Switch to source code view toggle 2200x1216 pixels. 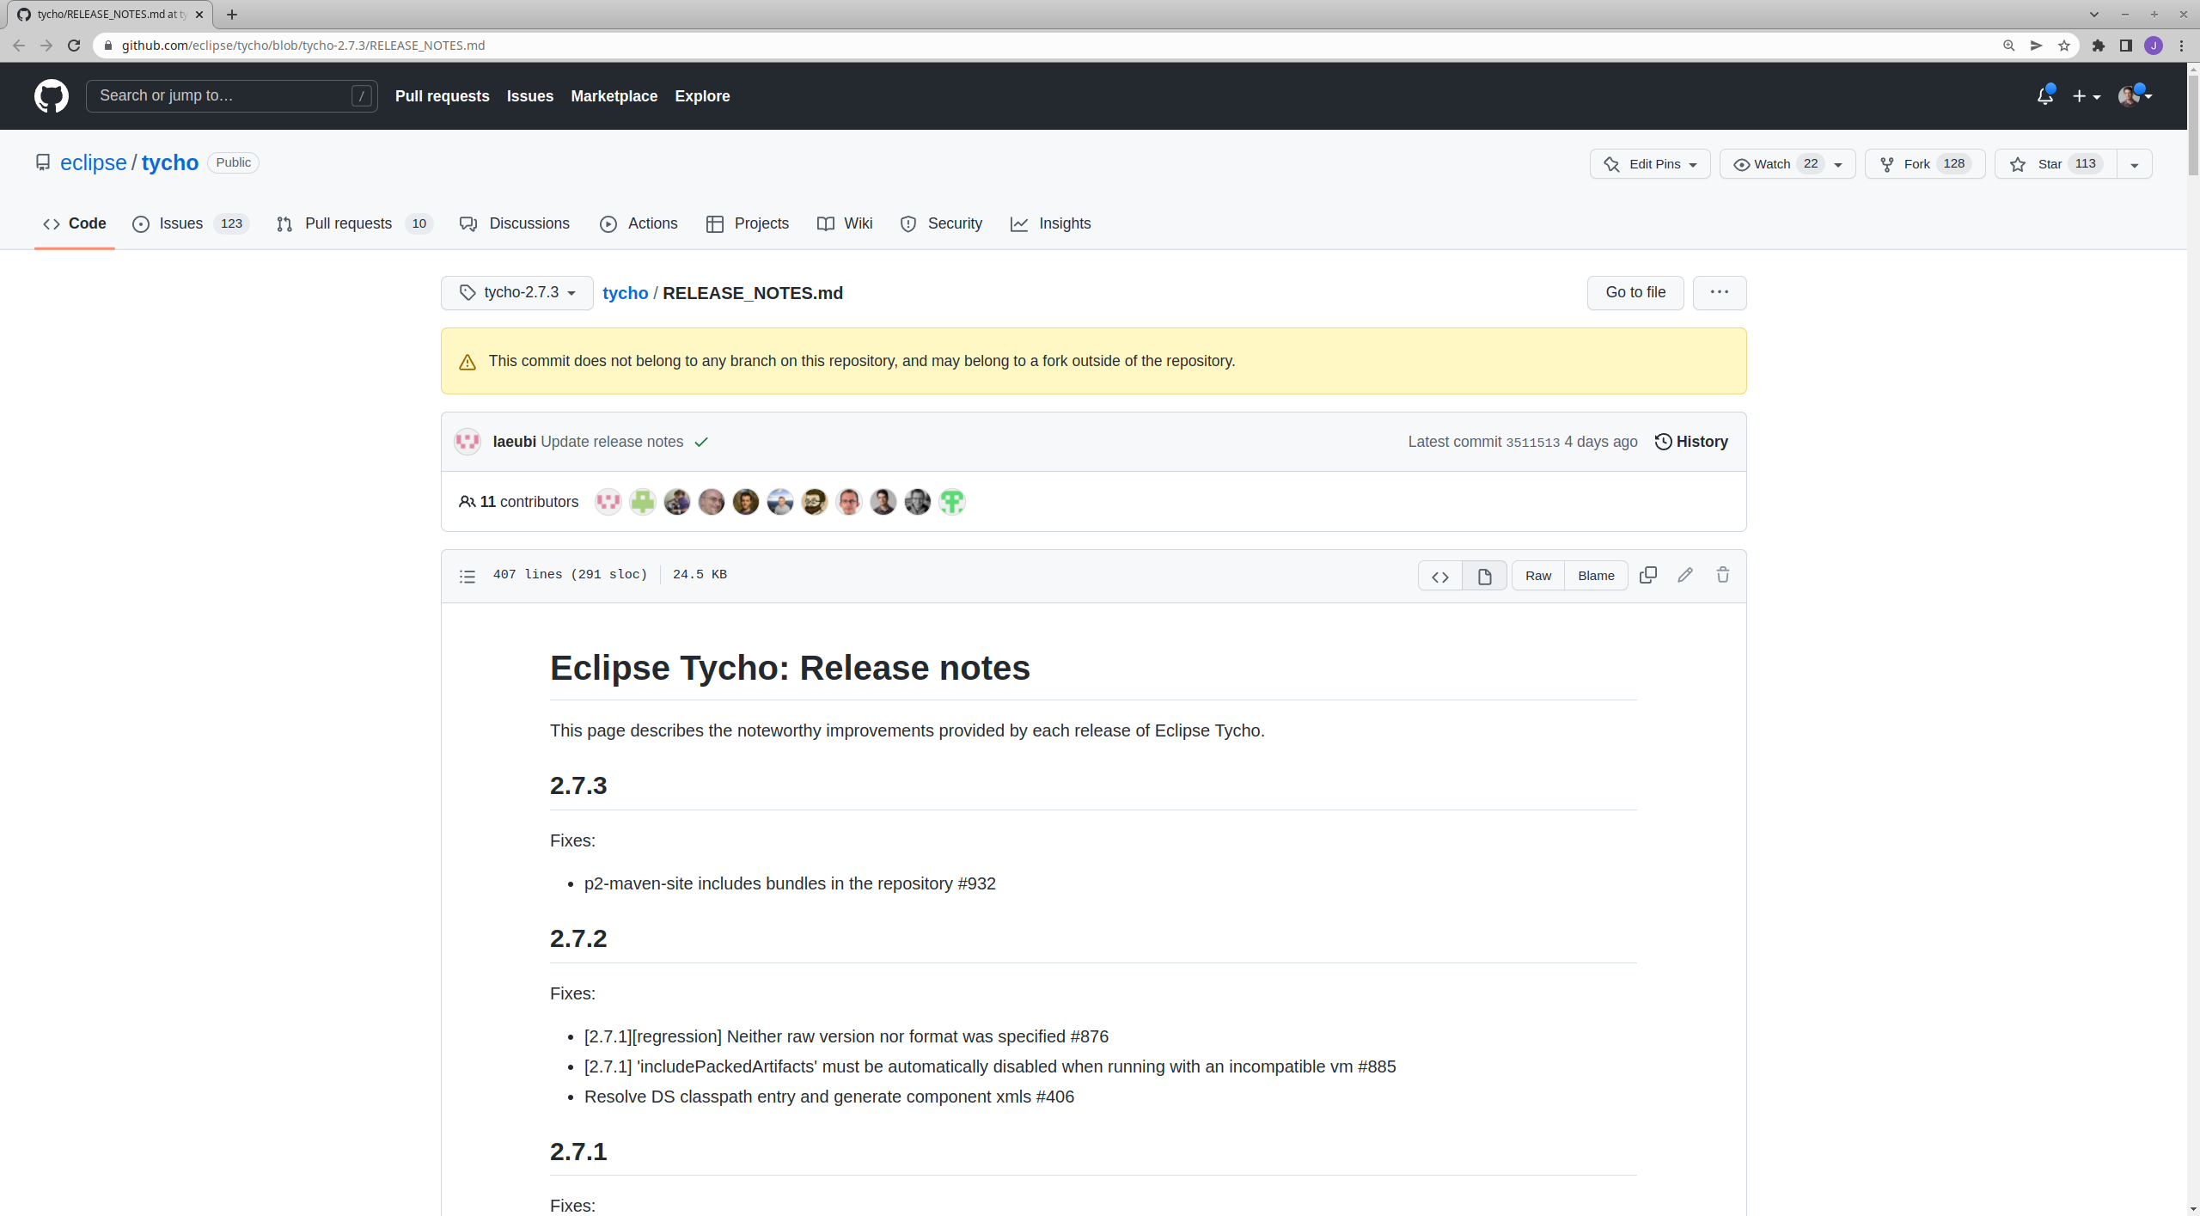(1440, 576)
